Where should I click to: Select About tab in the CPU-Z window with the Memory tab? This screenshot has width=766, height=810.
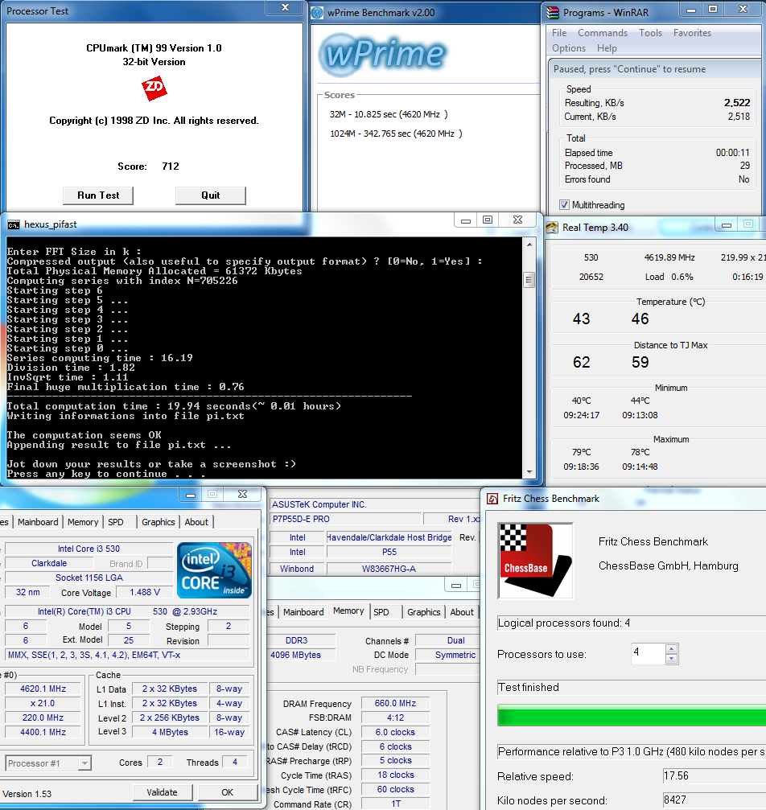coord(462,612)
